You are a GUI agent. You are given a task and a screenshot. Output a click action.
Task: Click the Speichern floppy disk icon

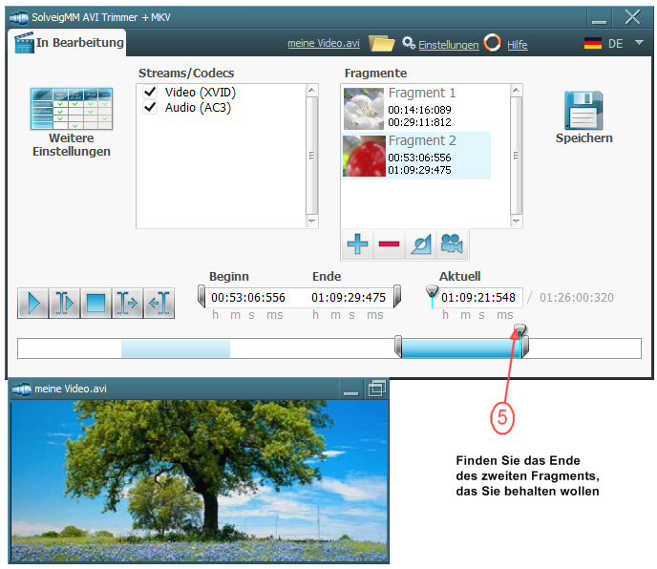tap(583, 111)
